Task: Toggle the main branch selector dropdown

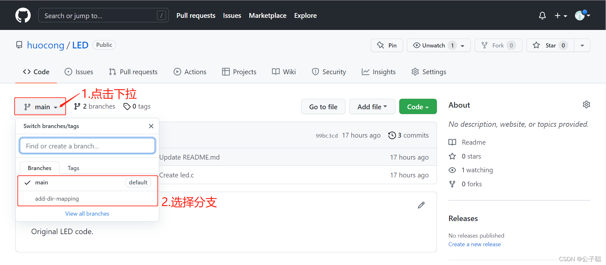Action: click(x=40, y=107)
